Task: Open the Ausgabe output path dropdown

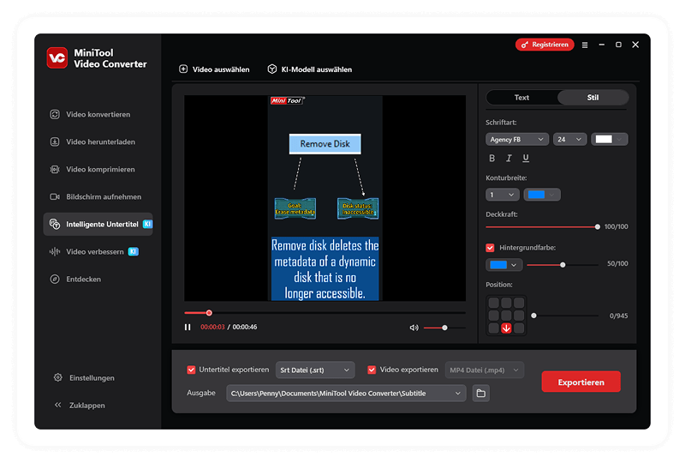Action: tap(346, 394)
